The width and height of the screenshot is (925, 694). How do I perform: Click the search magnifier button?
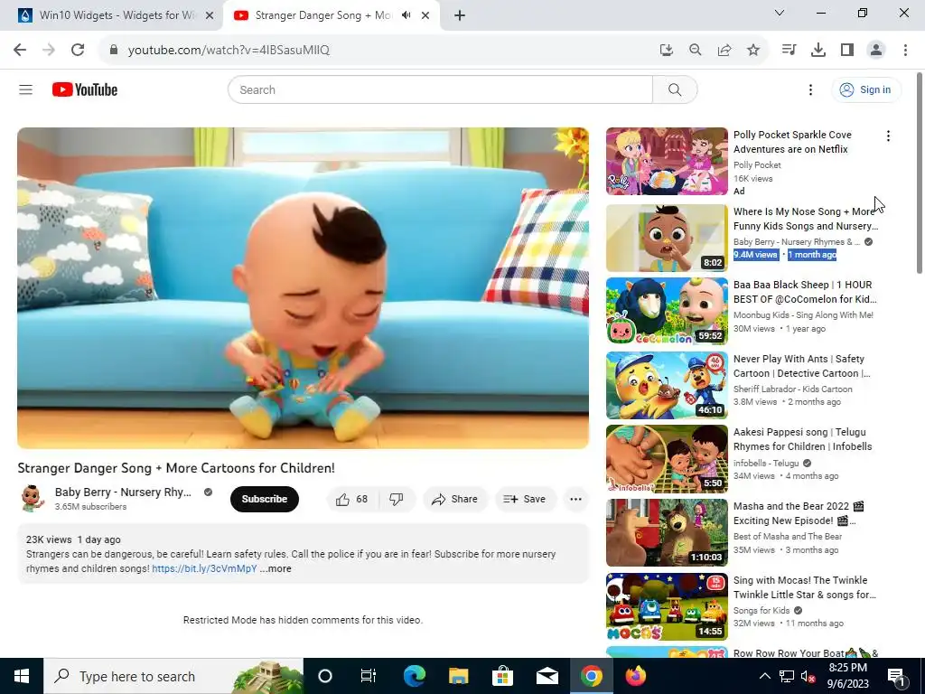pos(675,89)
